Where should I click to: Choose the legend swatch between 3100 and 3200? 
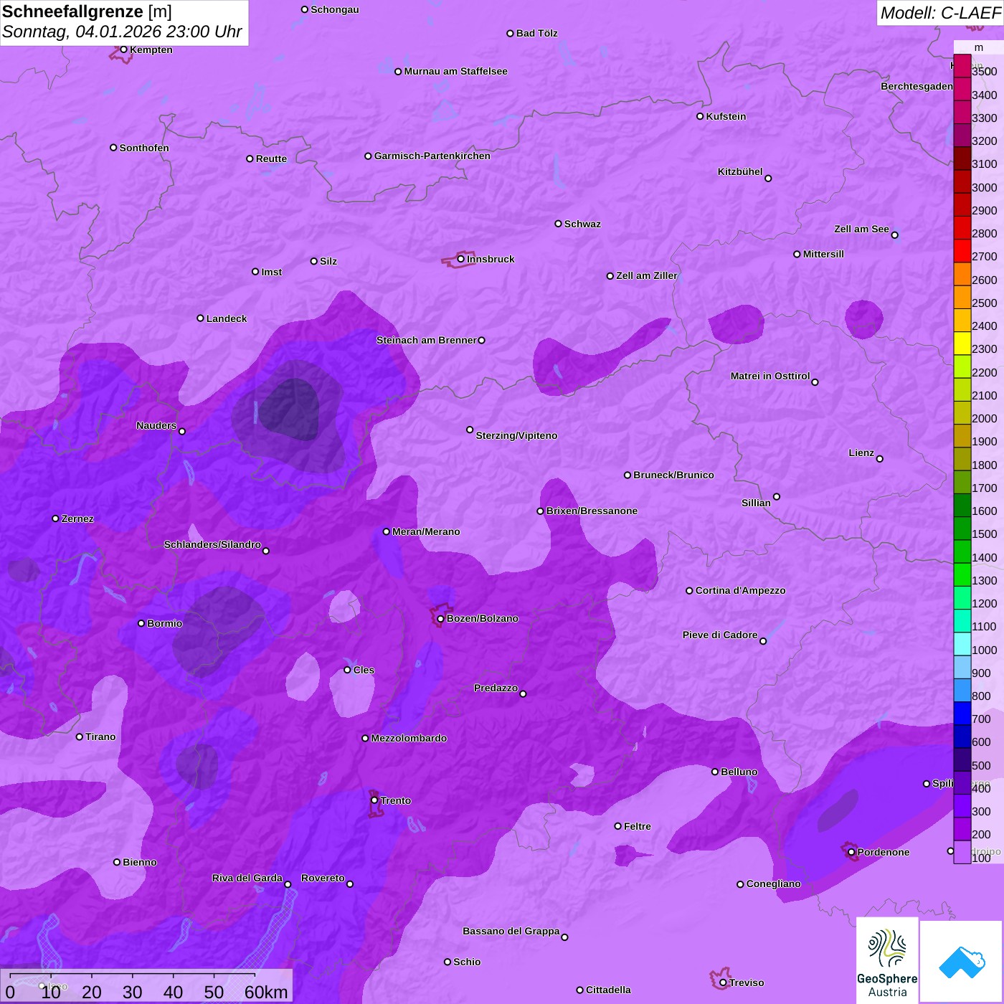coord(962,158)
